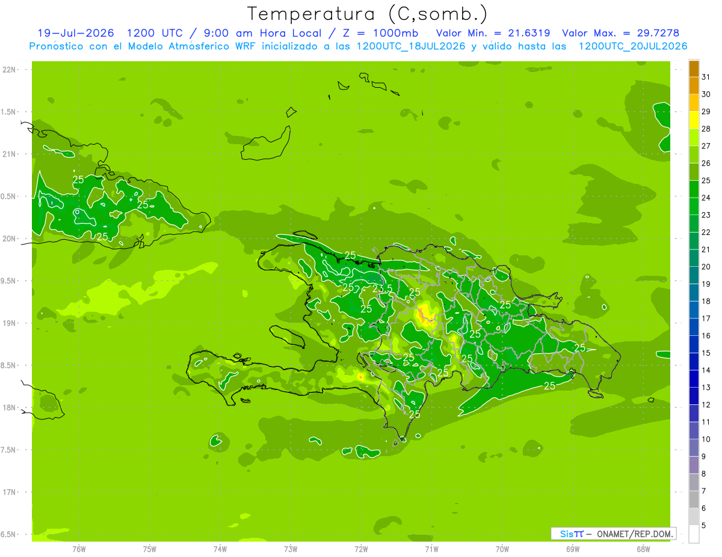The width and height of the screenshot is (722, 557).
Task: Click the '18N' latitude axis label
Action: point(8,407)
